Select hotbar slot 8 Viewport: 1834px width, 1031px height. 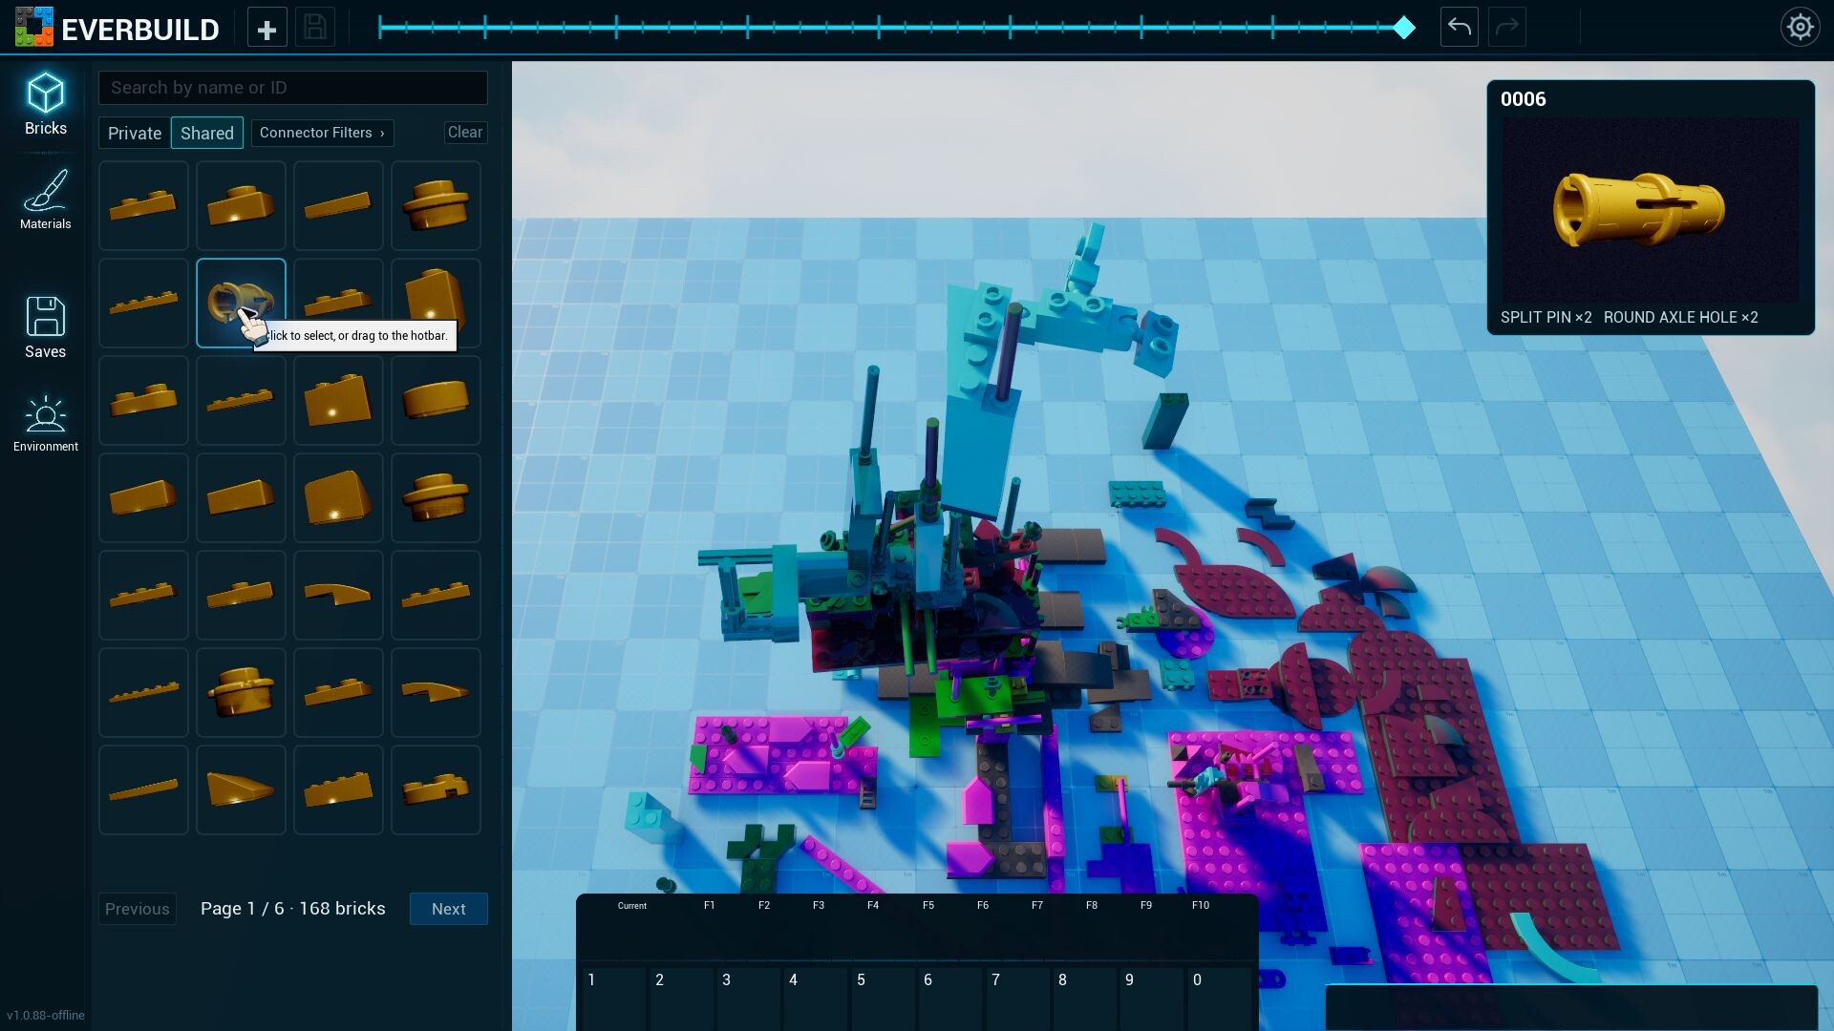point(1085,998)
